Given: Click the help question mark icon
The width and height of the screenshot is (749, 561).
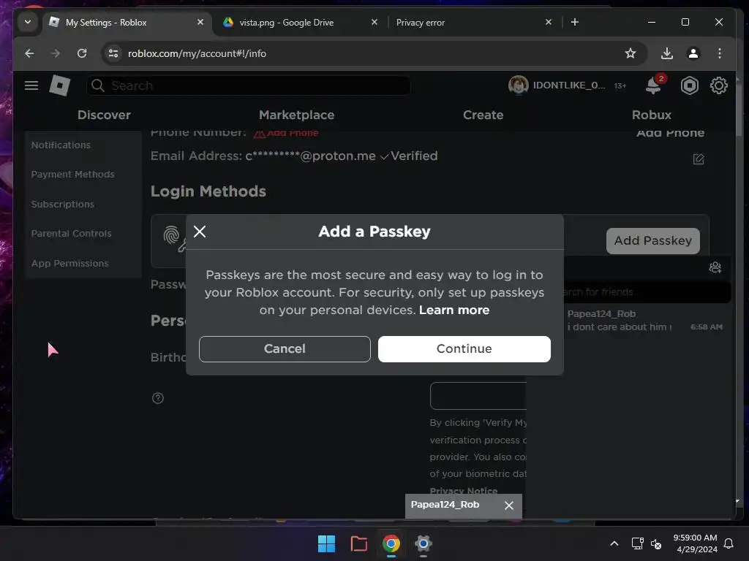Looking at the screenshot, I should coord(158,398).
